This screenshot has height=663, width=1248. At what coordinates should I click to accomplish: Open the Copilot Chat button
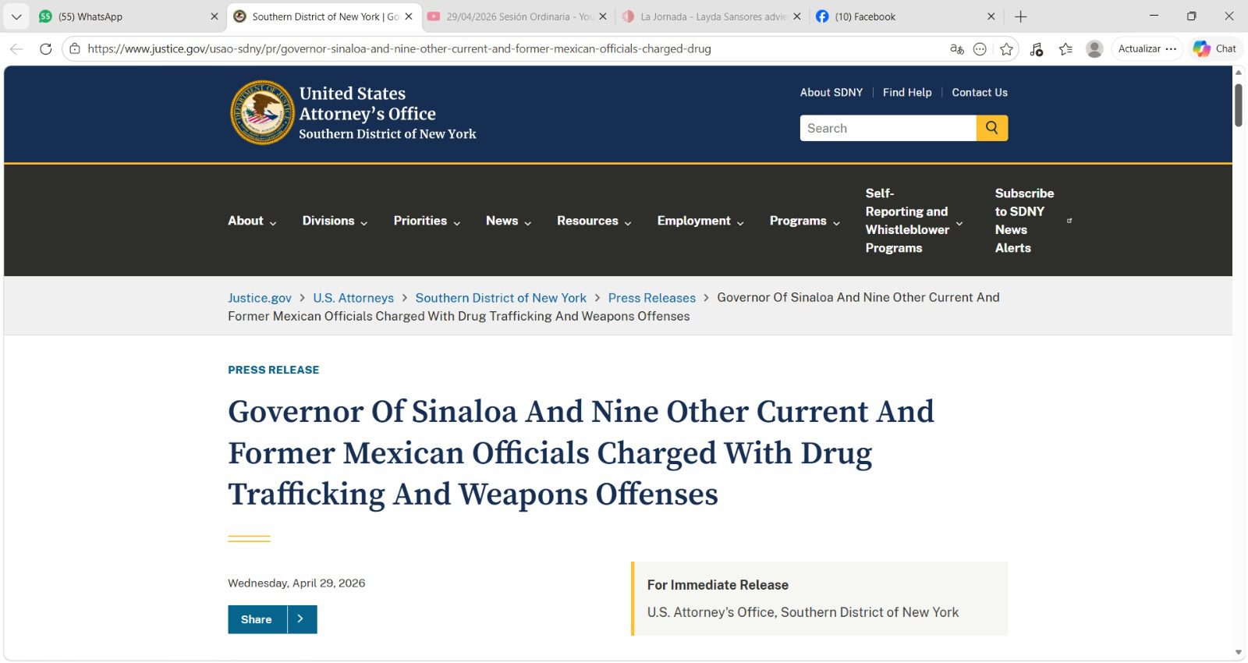(1215, 48)
